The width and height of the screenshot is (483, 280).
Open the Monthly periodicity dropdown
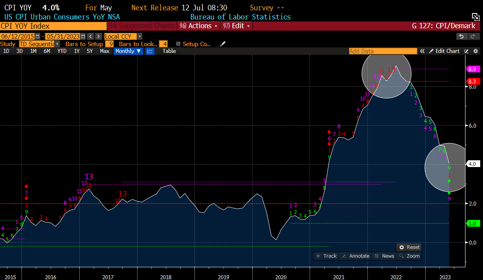tap(128, 51)
